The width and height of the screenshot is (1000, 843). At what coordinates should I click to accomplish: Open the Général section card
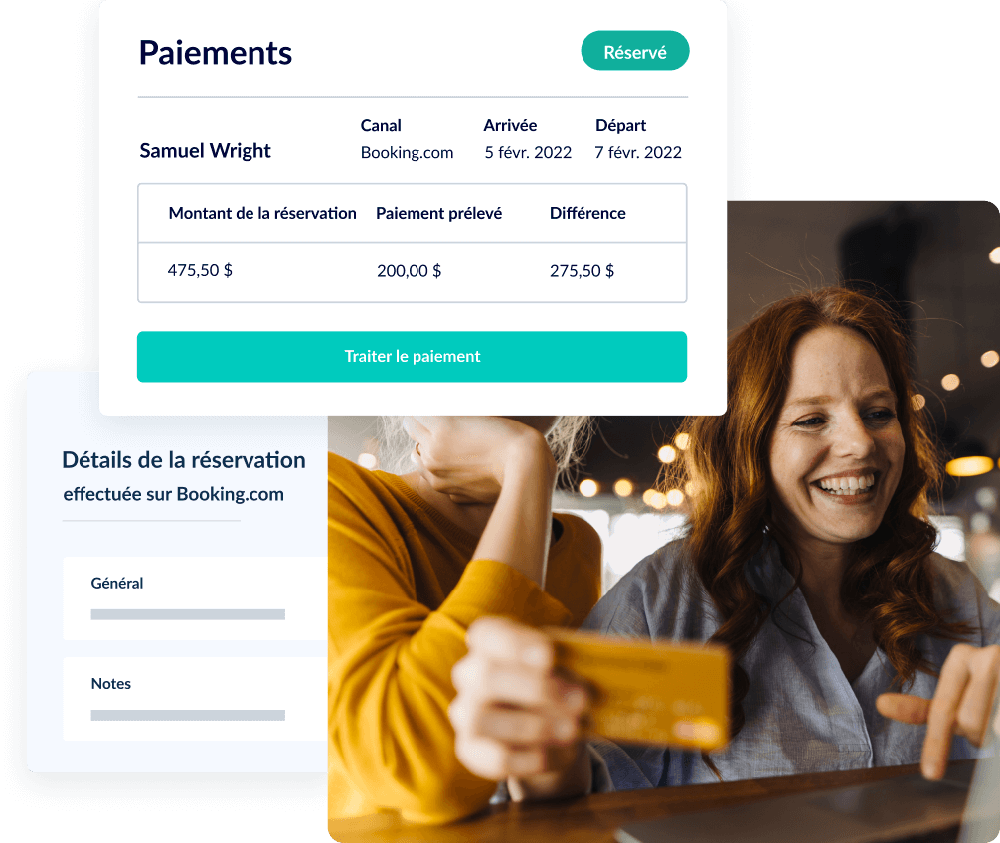point(195,598)
